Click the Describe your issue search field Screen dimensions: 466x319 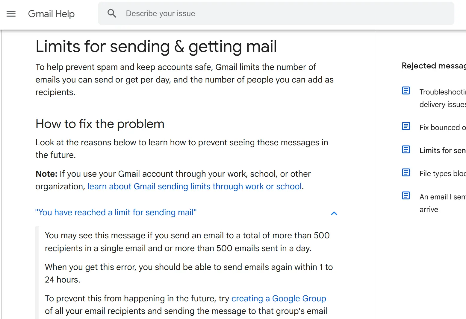[210, 13]
